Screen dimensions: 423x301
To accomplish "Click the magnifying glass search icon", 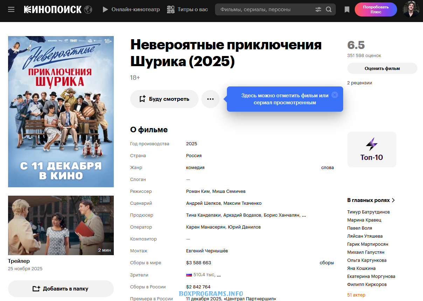I will pyautogui.click(x=328, y=9).
